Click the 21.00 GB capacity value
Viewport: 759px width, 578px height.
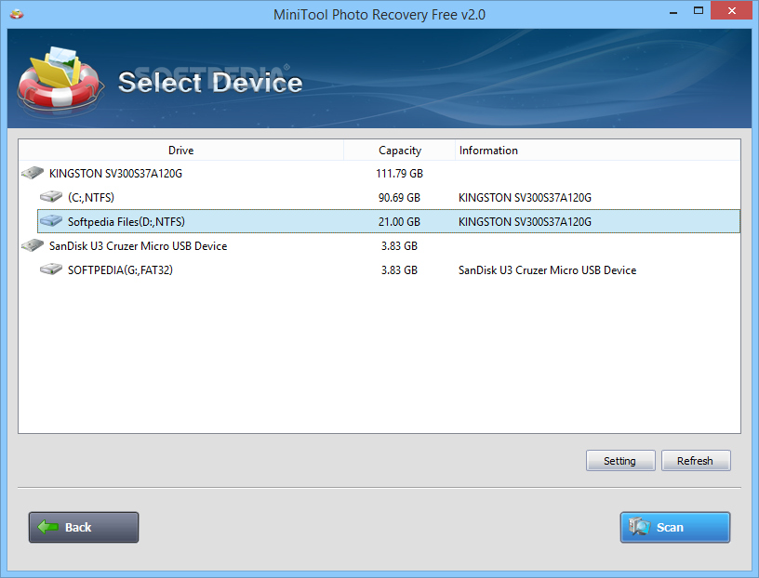coord(399,221)
